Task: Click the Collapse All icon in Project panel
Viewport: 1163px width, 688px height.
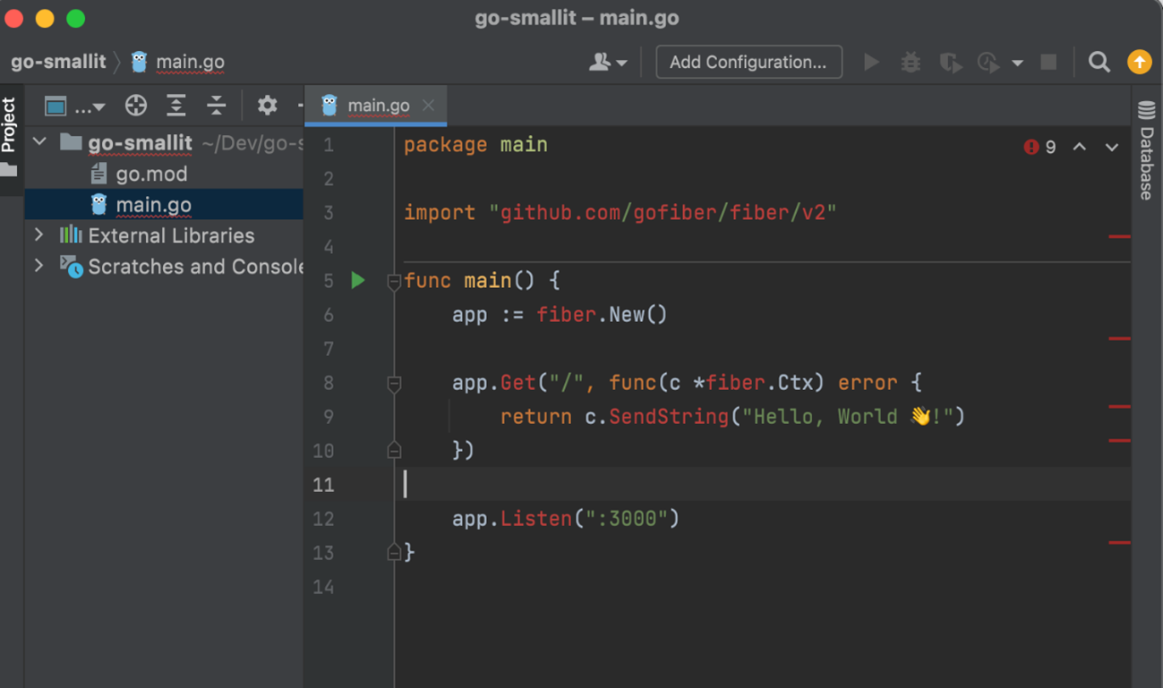Action: click(217, 106)
